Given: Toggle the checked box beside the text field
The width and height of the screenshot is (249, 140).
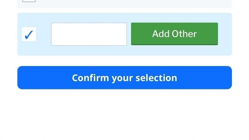Looking at the screenshot, I should 29,34.
